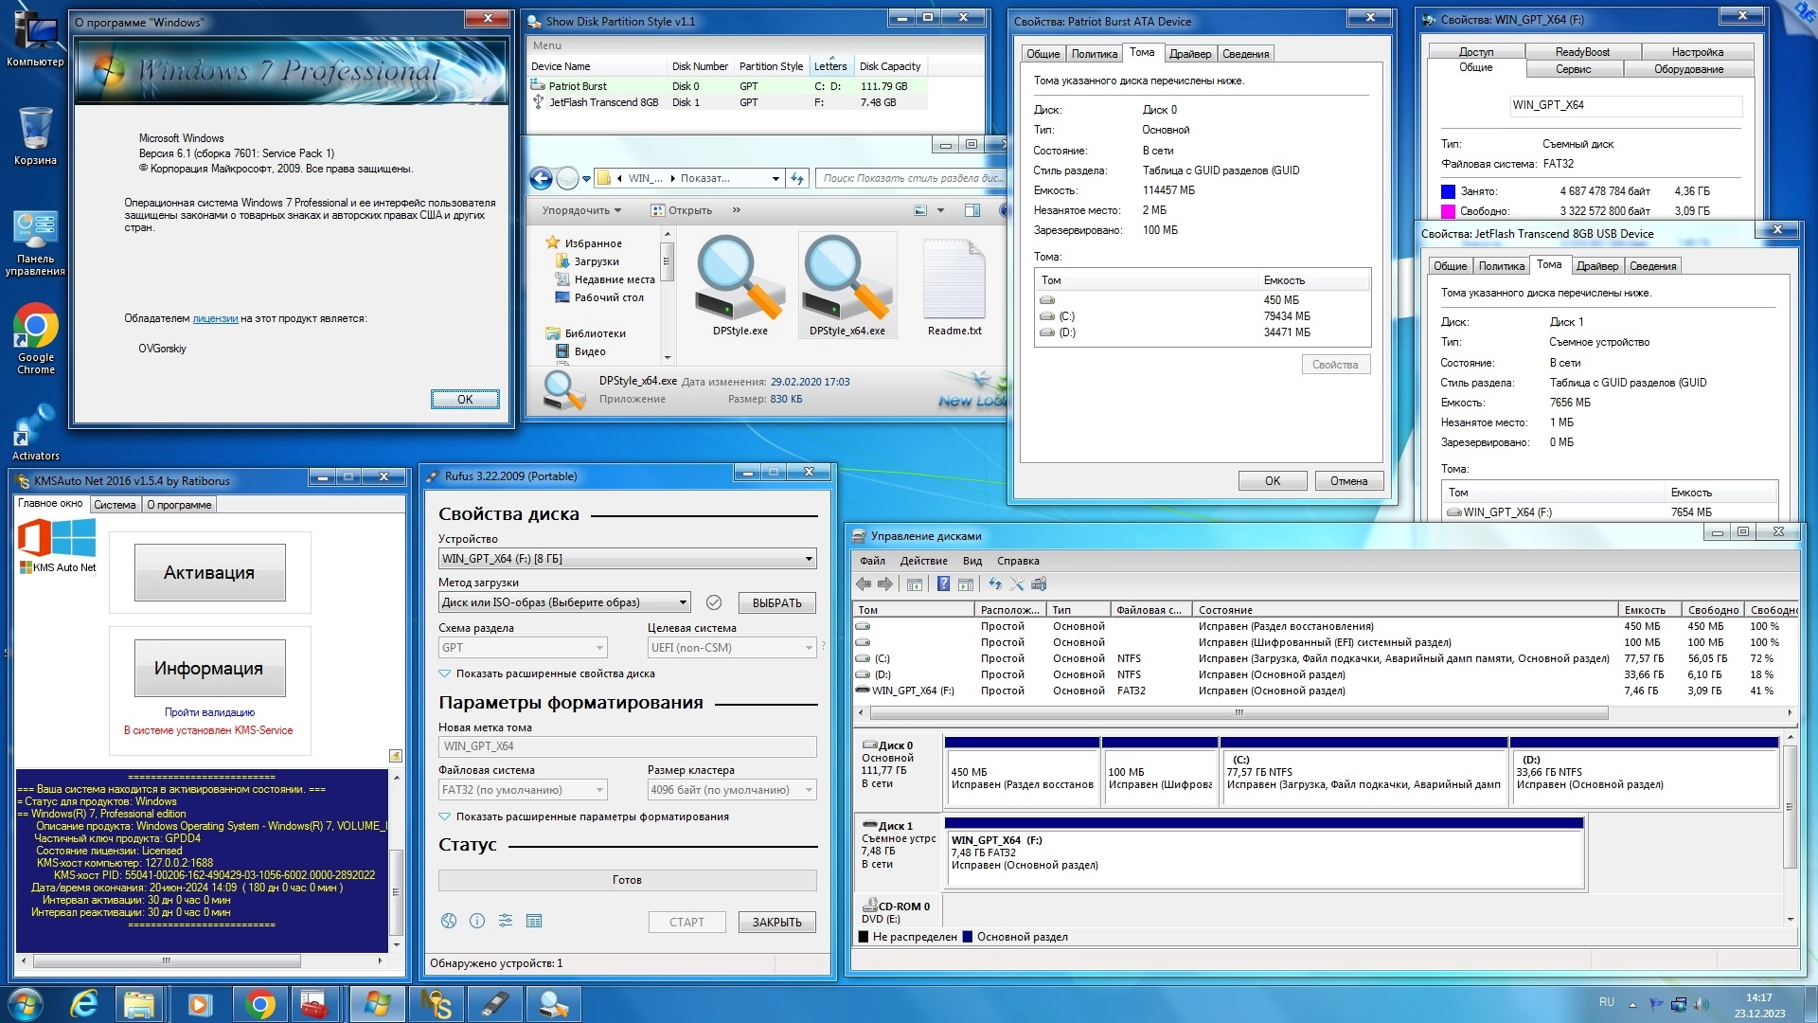Click Rufus language globe icon
Image resolution: width=1818 pixels, height=1023 pixels.
[449, 921]
